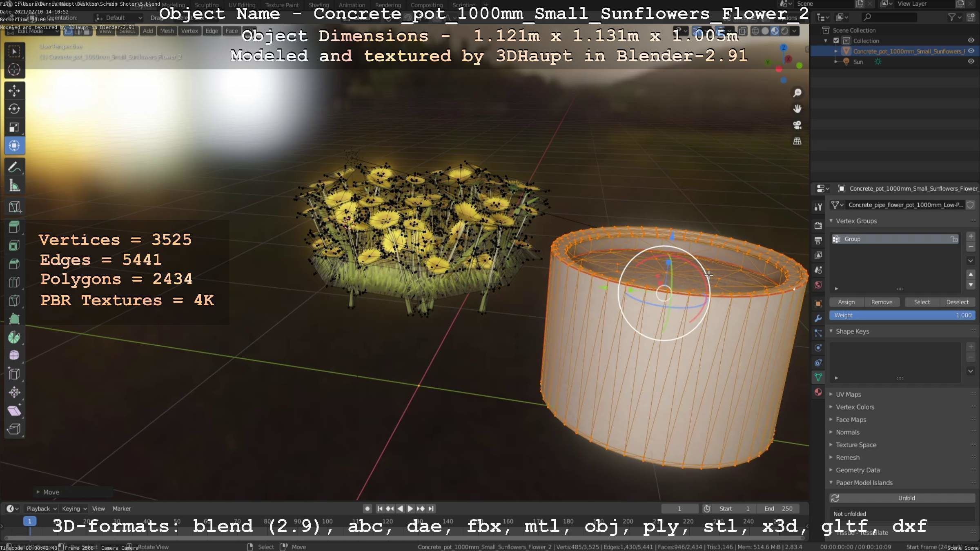980x551 pixels.
Task: Toggle lock on vertex Group
Action: click(x=954, y=239)
